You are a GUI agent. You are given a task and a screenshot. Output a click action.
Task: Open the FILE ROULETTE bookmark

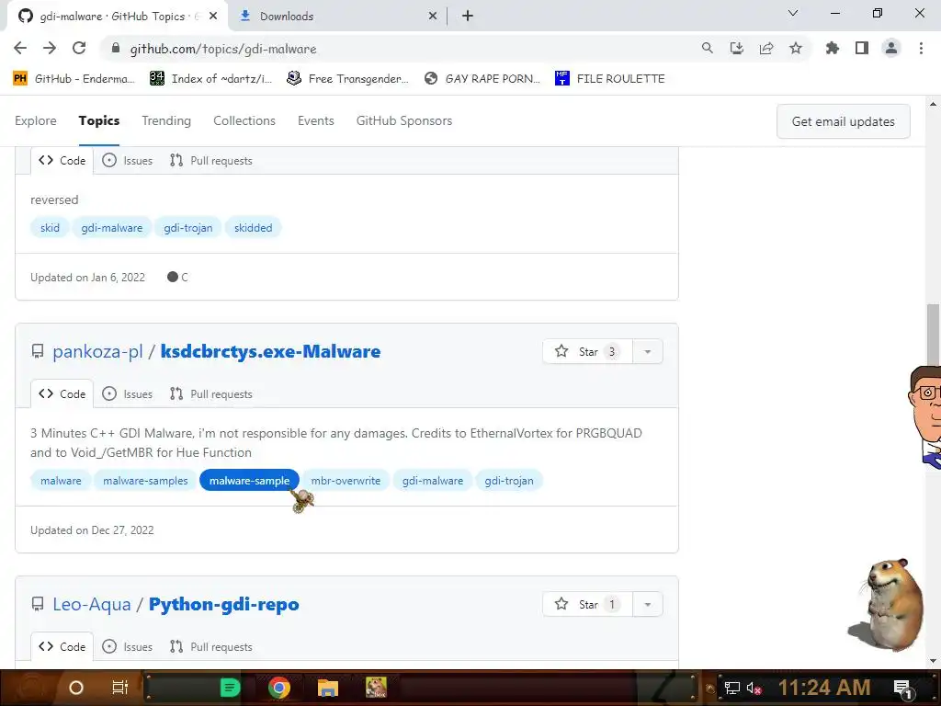point(610,79)
